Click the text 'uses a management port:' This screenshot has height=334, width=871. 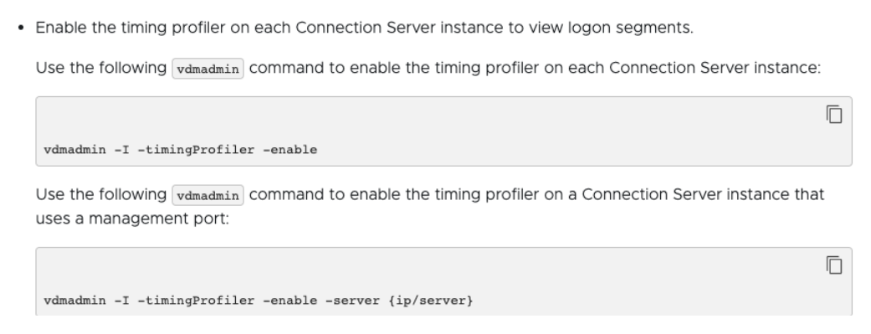[x=132, y=219]
